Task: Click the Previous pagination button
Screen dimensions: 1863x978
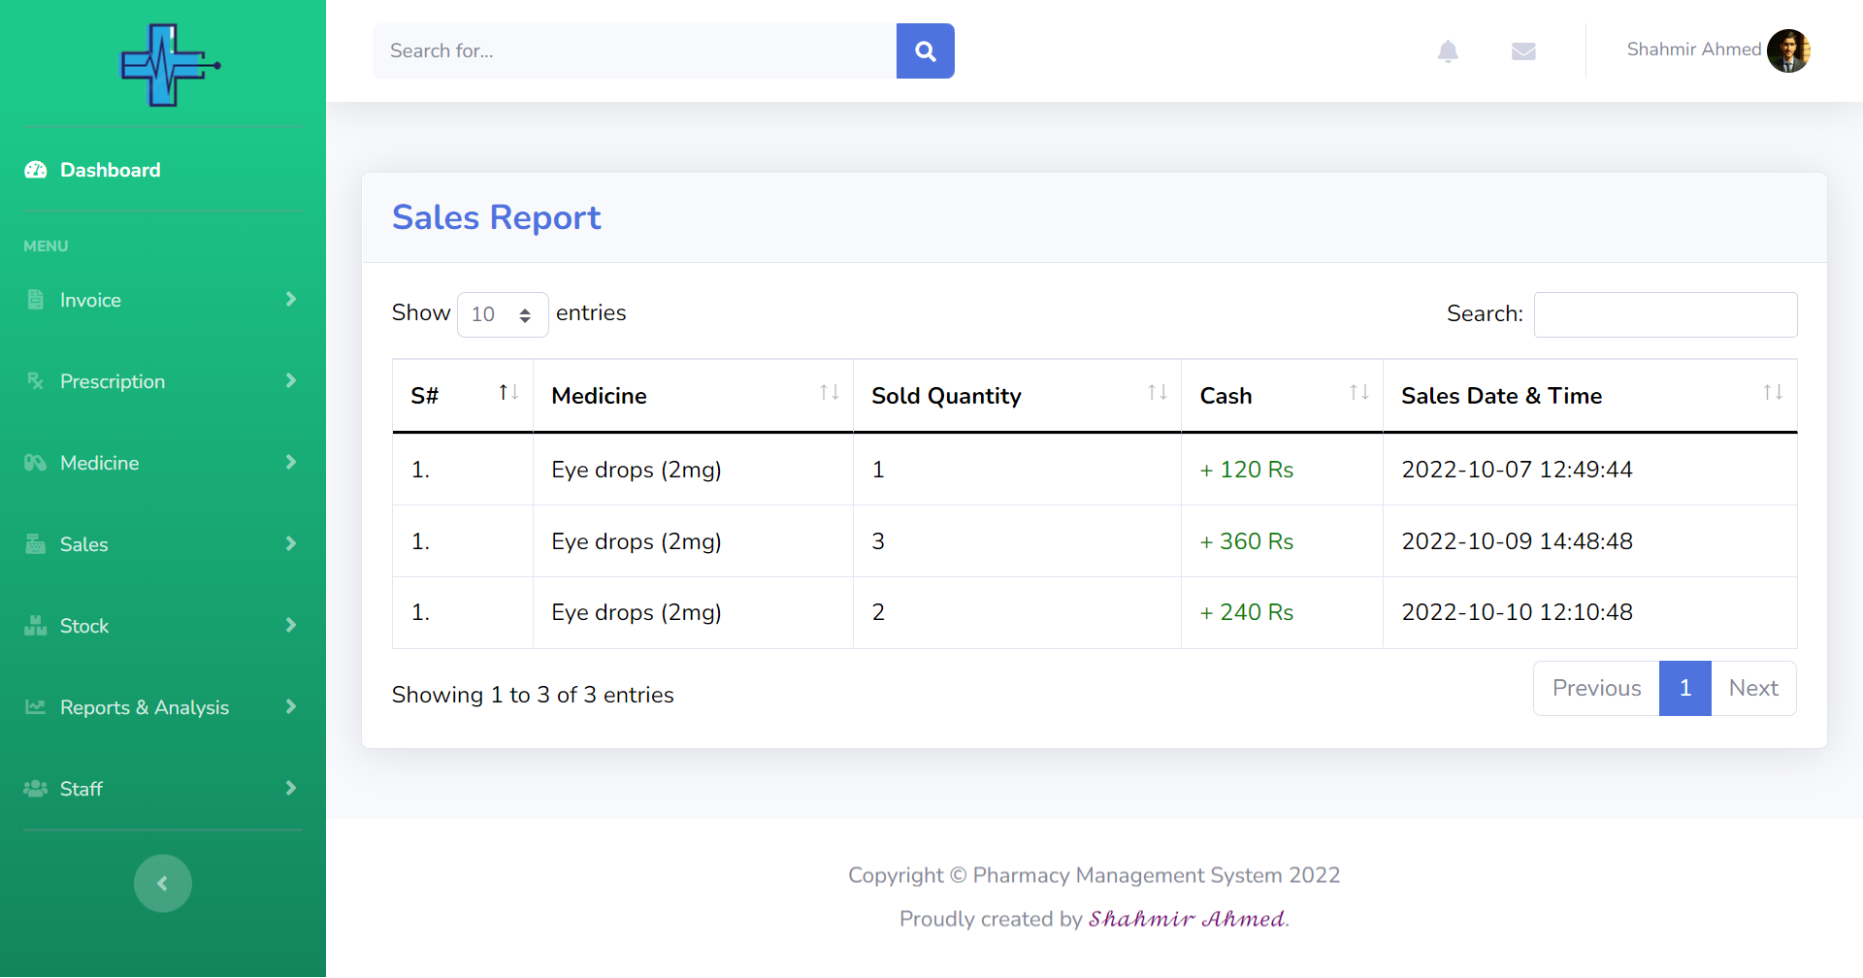Action: tap(1596, 689)
